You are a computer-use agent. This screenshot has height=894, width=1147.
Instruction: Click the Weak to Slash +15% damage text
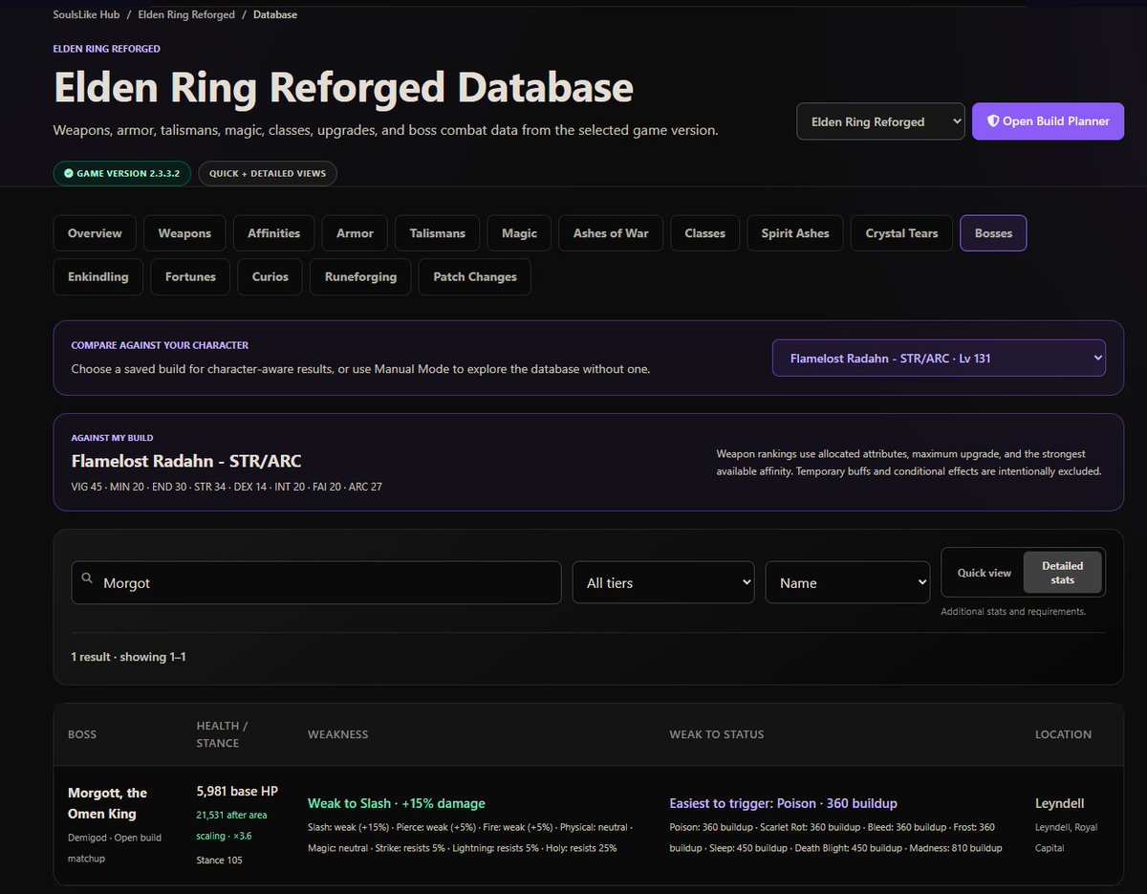(397, 803)
